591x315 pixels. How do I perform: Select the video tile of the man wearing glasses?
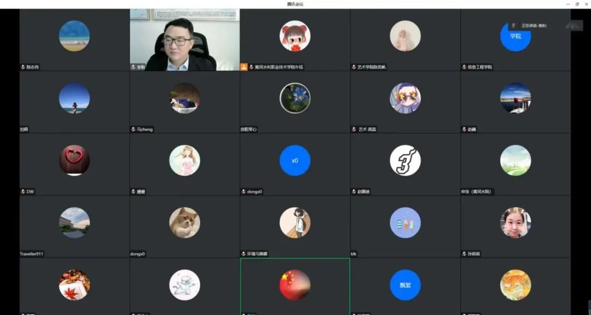(x=184, y=40)
